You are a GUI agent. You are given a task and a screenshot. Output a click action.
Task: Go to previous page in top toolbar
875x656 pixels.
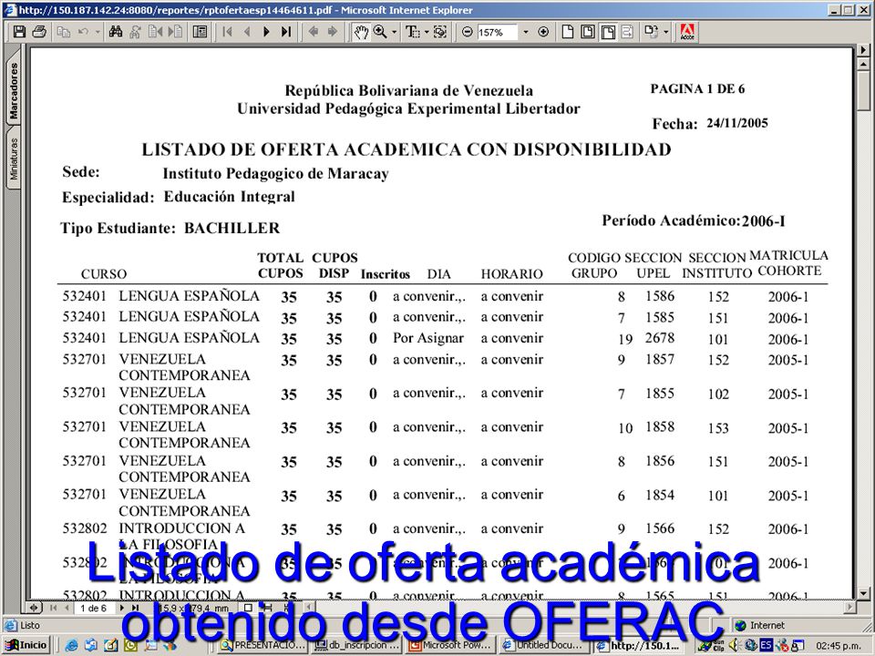(x=247, y=32)
